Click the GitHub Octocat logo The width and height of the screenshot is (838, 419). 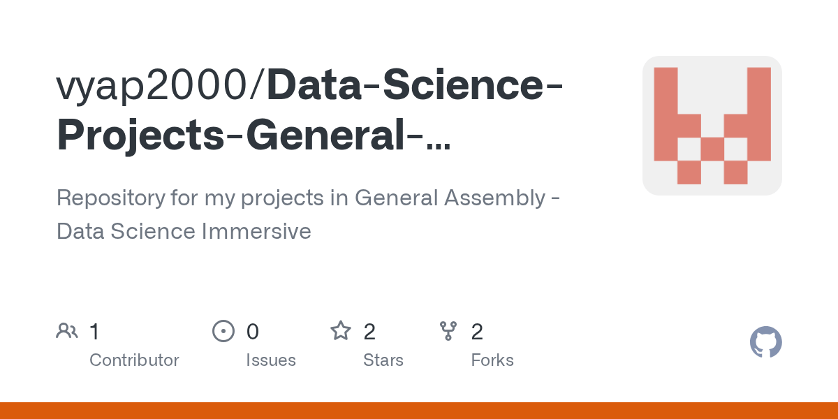pyautogui.click(x=765, y=343)
